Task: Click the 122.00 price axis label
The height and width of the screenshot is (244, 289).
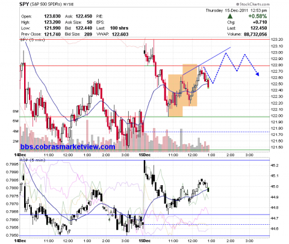Action: coord(277,115)
